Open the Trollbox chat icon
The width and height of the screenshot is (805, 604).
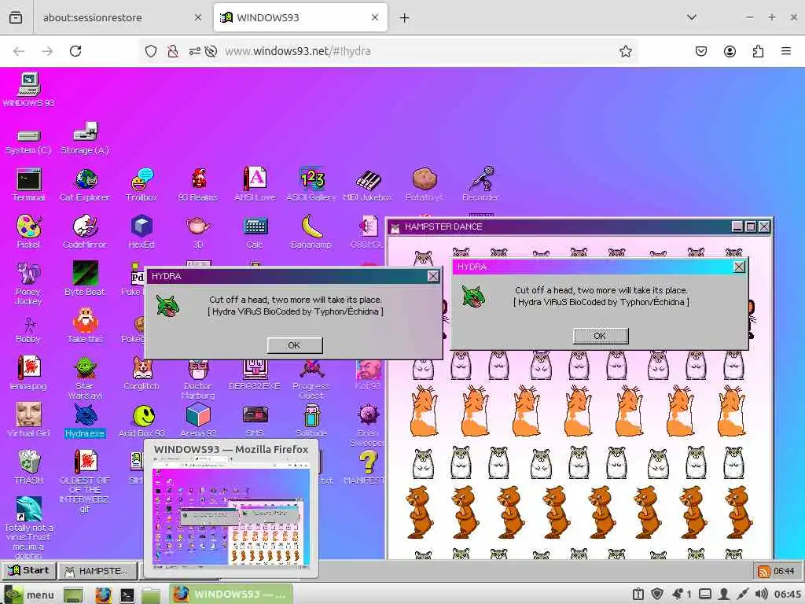click(142, 184)
